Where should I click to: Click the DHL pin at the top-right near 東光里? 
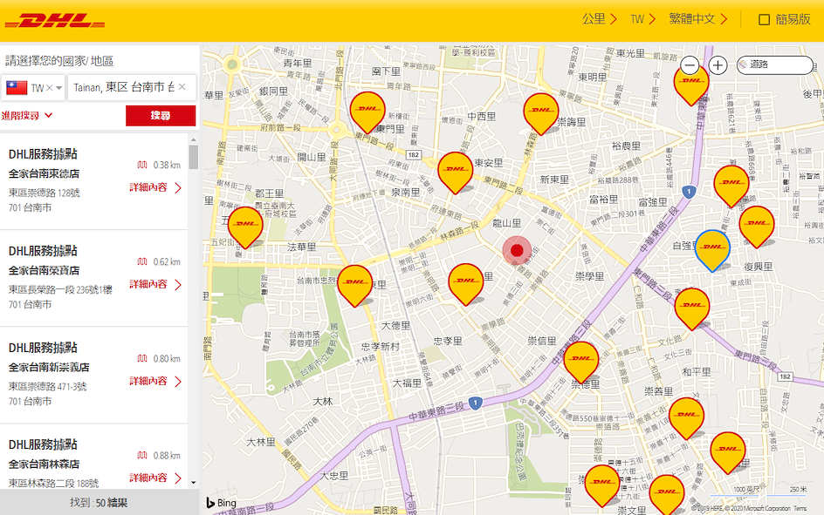coord(691,85)
